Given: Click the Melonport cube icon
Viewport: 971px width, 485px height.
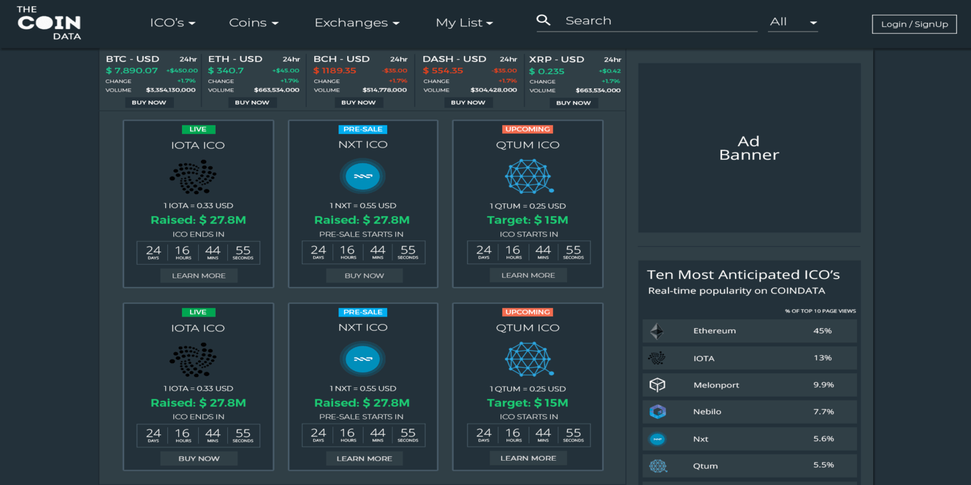Looking at the screenshot, I should tap(657, 385).
